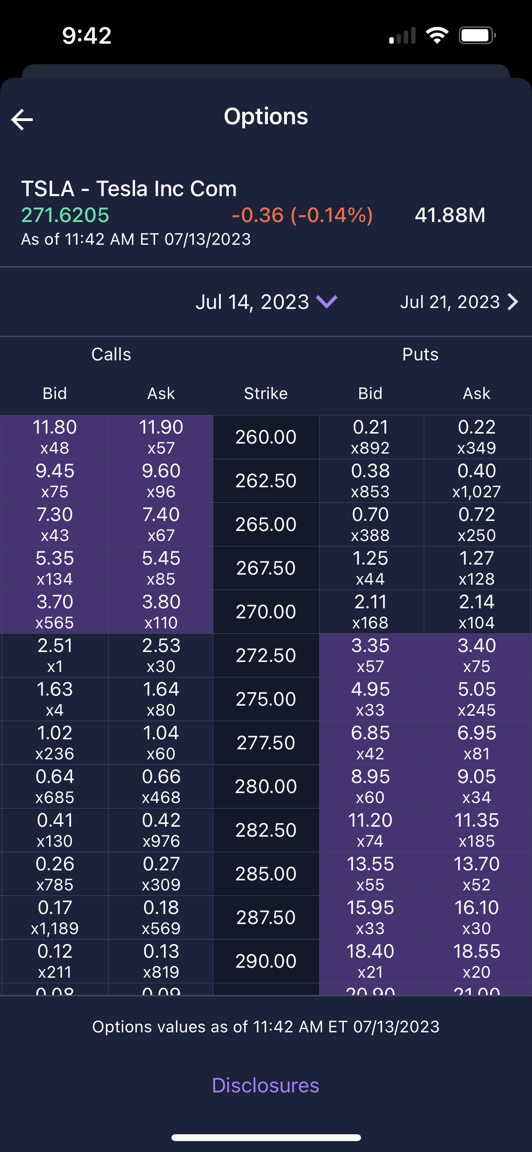532x1152 pixels.
Task: Tap the Strike column header
Action: pos(266,394)
